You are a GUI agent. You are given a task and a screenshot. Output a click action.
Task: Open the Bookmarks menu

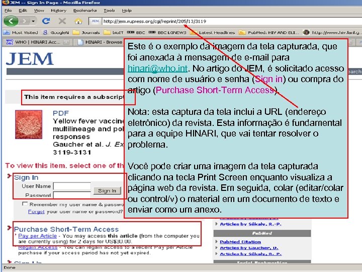[x=85, y=11]
